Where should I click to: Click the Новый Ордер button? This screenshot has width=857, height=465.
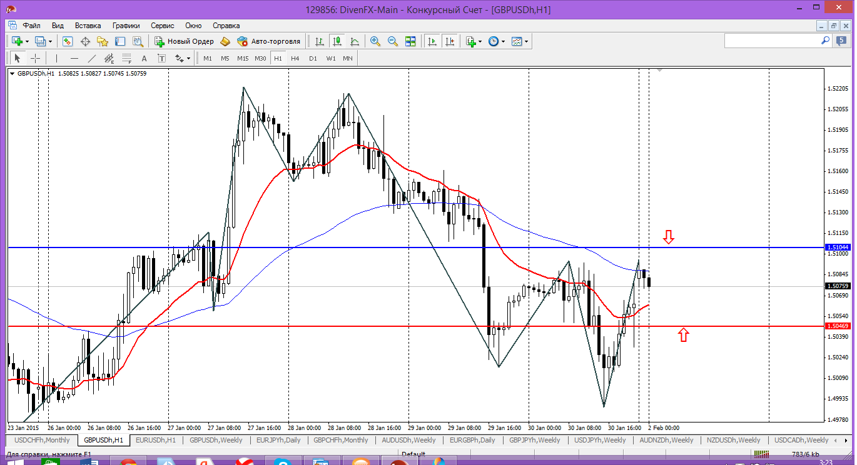click(x=185, y=41)
